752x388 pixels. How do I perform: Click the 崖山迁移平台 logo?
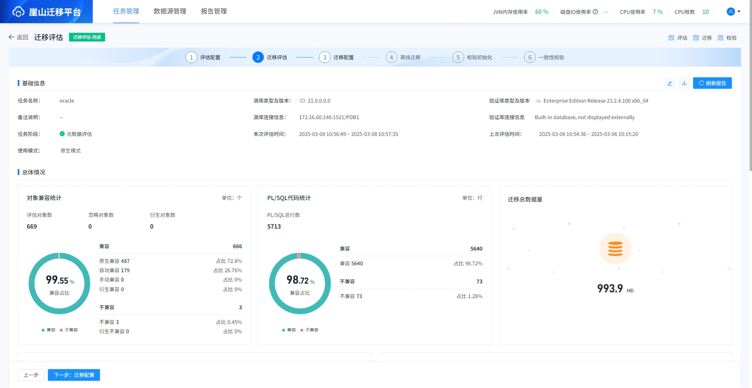47,12
